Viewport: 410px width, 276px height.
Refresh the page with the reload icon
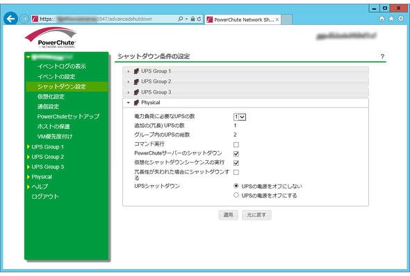(199, 19)
